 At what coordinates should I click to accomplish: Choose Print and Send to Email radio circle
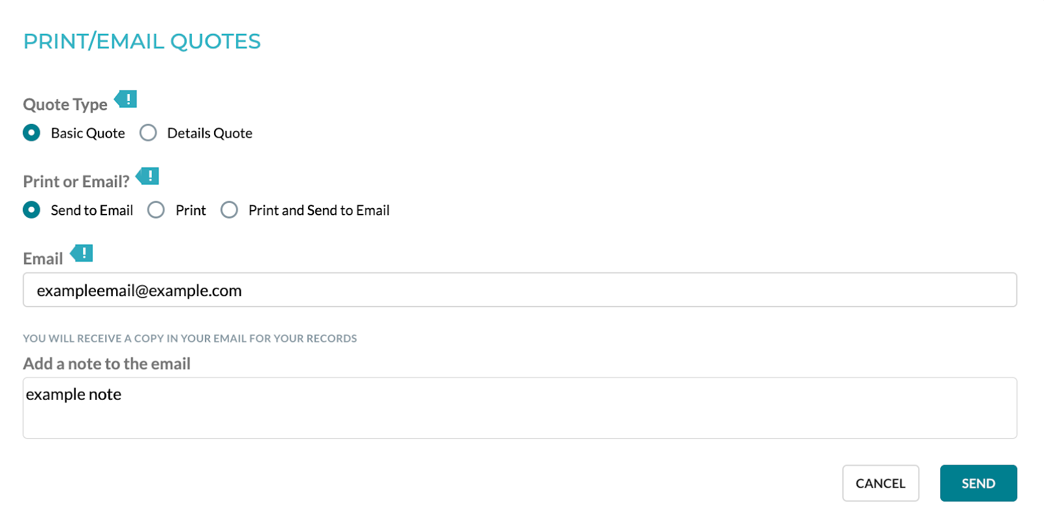click(229, 210)
